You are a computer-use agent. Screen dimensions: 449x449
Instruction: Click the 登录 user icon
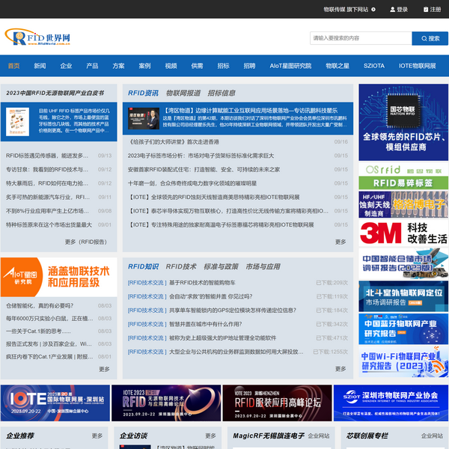(391, 10)
